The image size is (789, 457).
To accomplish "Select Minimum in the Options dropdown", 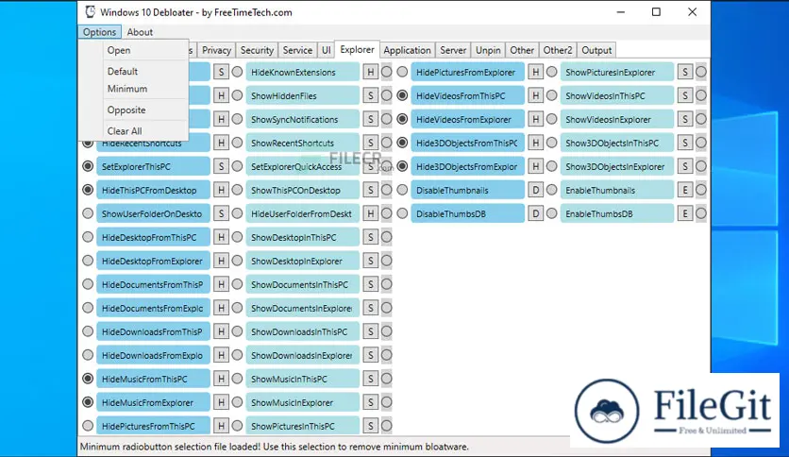I will tap(127, 89).
